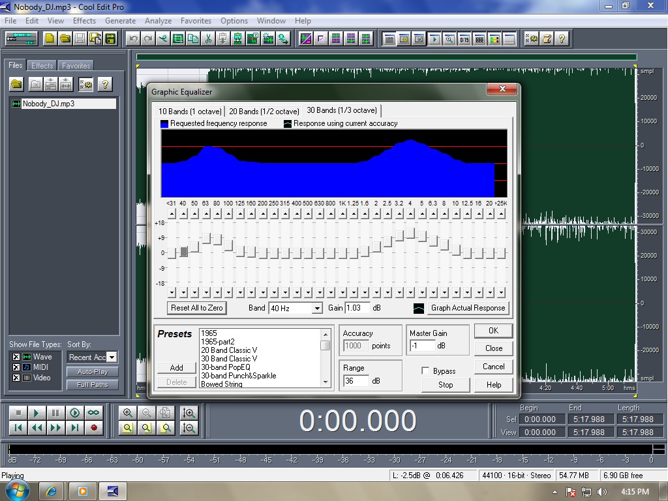Click the 4 kHz band slider handle
Viewport: 668px width, 501px height.
coord(410,233)
